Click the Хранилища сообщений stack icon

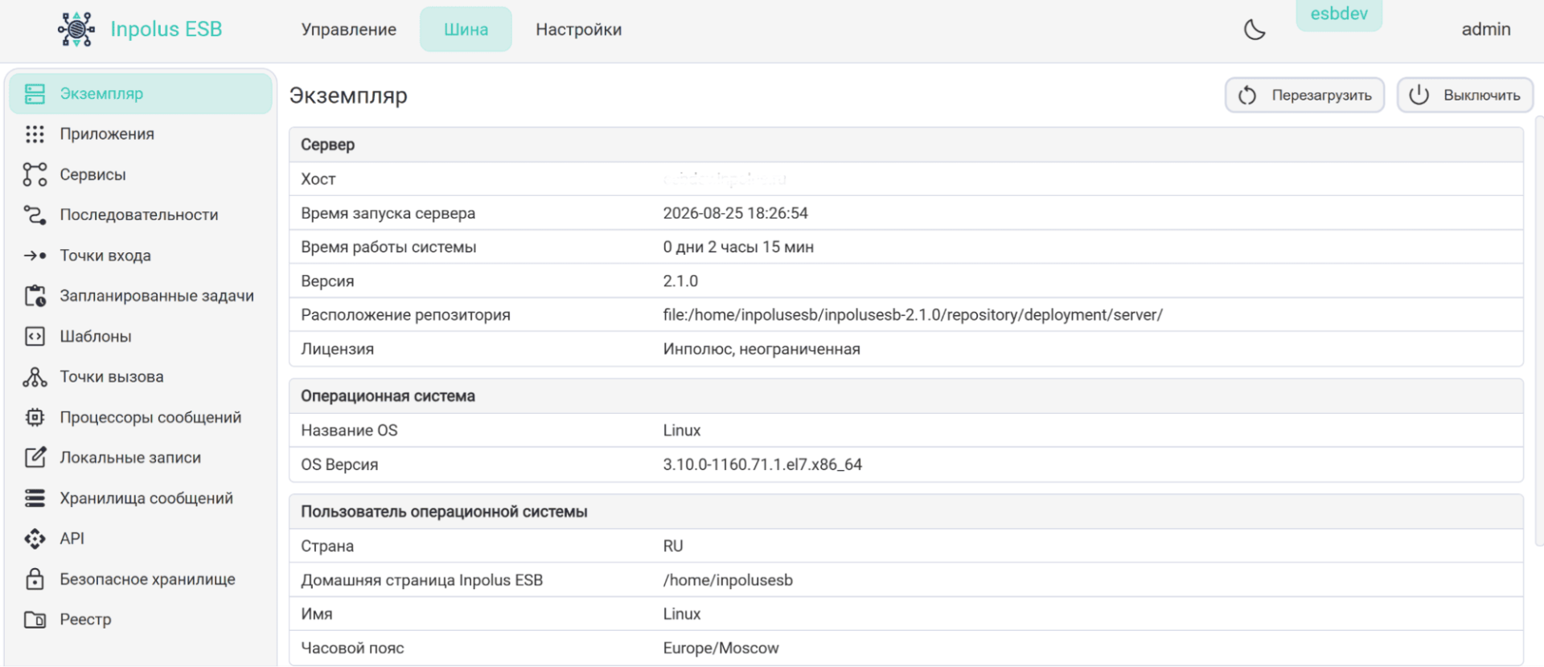[x=35, y=498]
